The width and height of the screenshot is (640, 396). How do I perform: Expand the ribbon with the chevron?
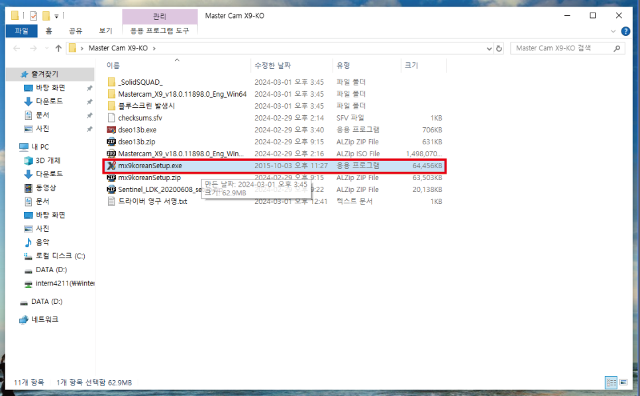[613, 31]
